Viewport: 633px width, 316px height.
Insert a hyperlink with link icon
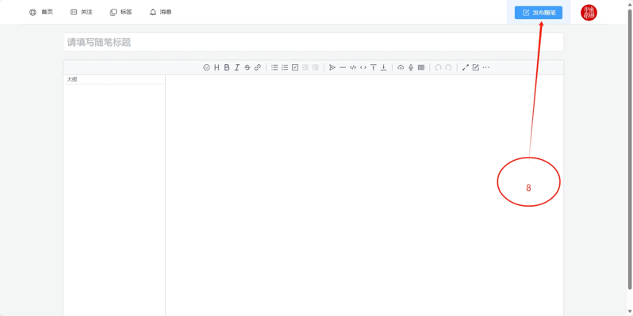click(x=258, y=68)
